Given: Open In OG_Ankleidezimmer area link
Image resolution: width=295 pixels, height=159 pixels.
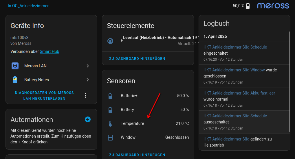Looking at the screenshot, I should 28,6.
